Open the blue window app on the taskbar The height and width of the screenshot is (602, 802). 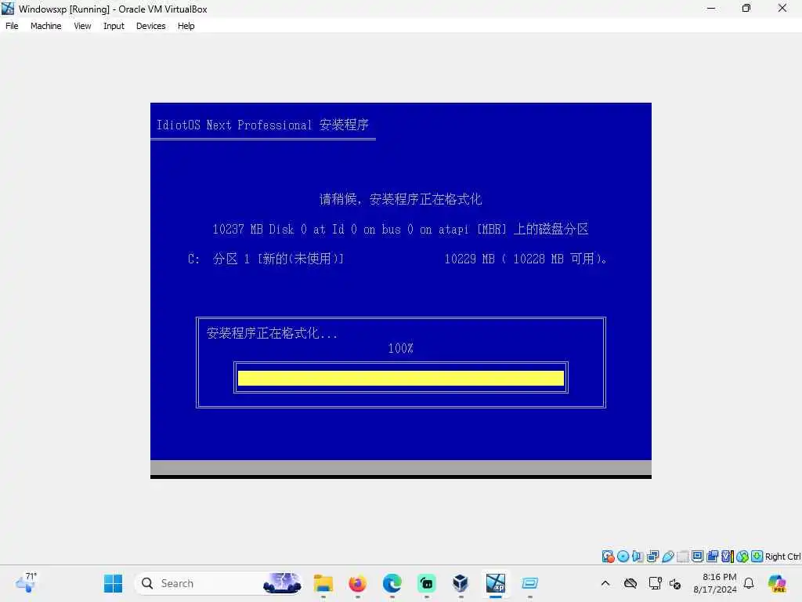click(x=530, y=583)
